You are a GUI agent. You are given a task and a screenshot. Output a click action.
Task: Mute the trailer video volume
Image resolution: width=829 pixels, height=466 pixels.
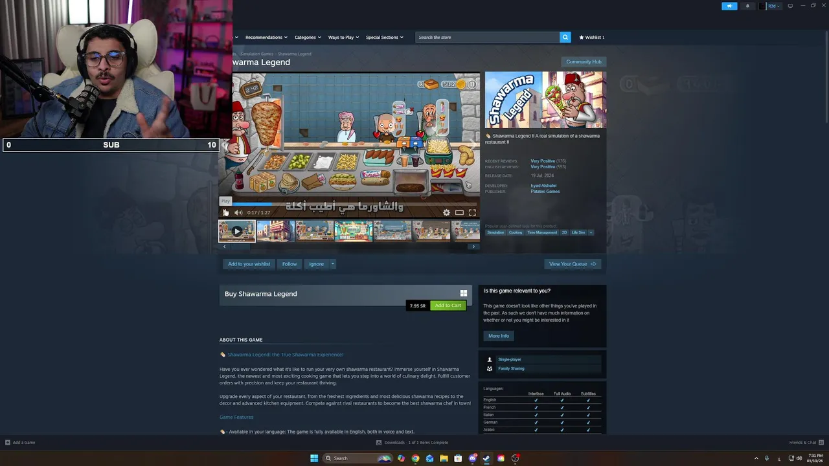tap(238, 212)
